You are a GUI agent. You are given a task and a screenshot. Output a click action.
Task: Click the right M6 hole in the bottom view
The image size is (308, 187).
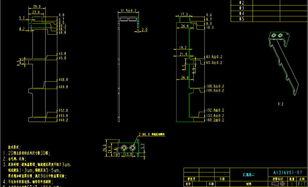click(133, 148)
